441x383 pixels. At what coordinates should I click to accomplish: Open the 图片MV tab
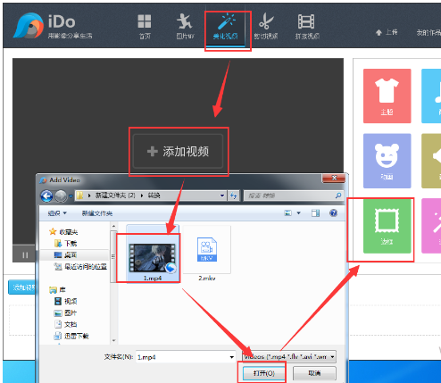(x=185, y=27)
